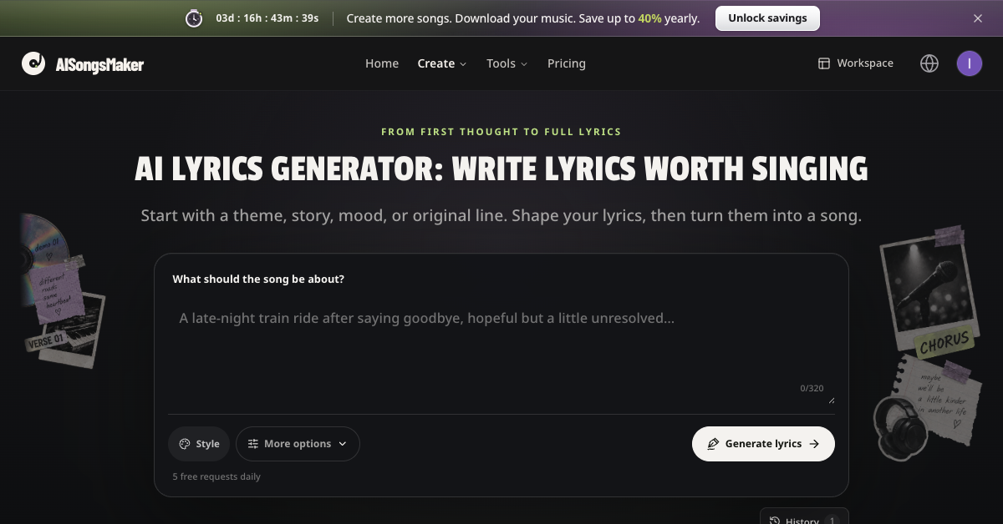
Task: Open the Style picker button
Action: click(x=200, y=444)
